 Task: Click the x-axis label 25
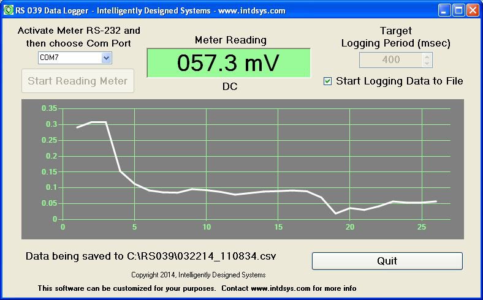tap(422, 227)
